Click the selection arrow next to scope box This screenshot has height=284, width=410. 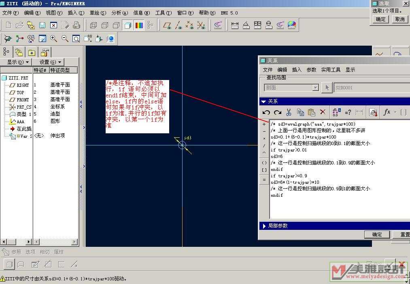pyautogui.click(x=327, y=88)
